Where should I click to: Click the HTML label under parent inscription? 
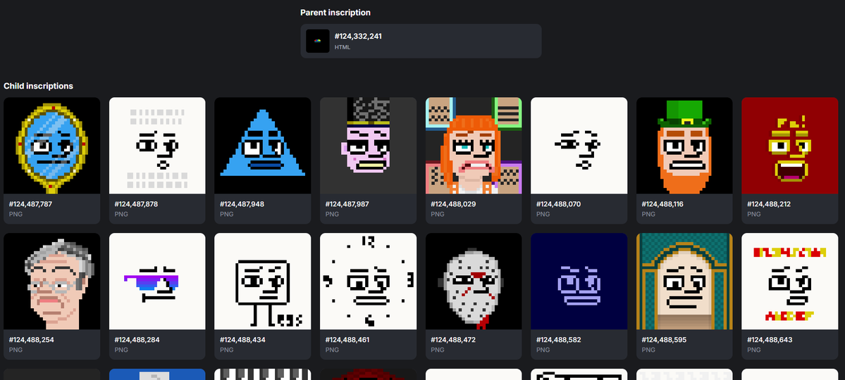(x=343, y=47)
